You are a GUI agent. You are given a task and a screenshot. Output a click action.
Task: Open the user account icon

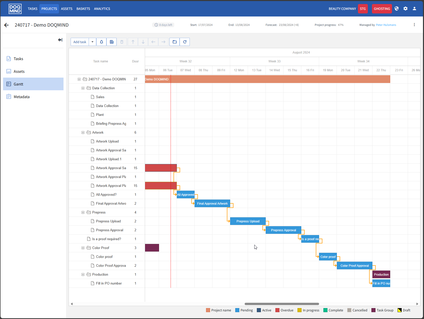414,9
